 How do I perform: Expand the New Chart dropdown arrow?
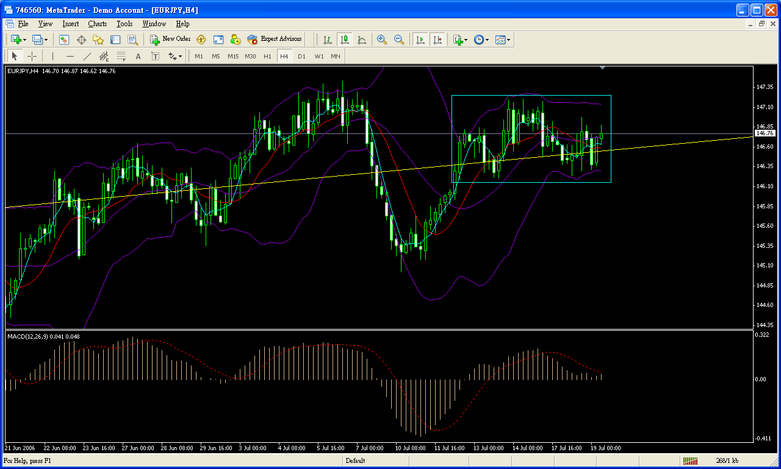point(24,40)
